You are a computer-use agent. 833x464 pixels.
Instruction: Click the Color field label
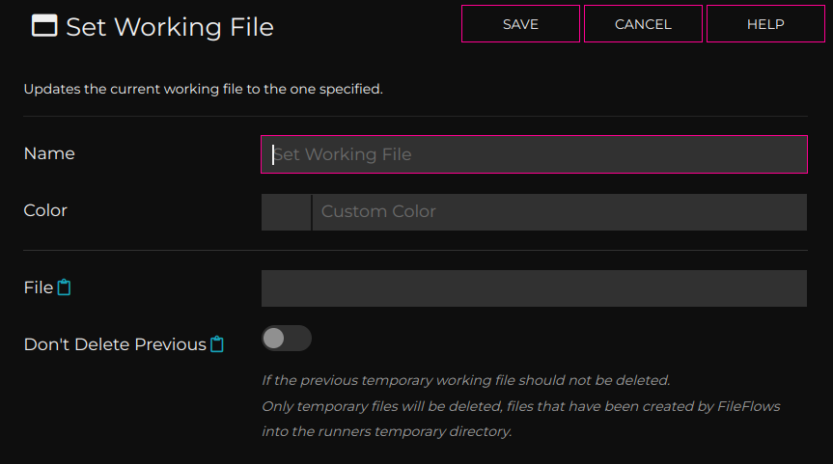[45, 210]
